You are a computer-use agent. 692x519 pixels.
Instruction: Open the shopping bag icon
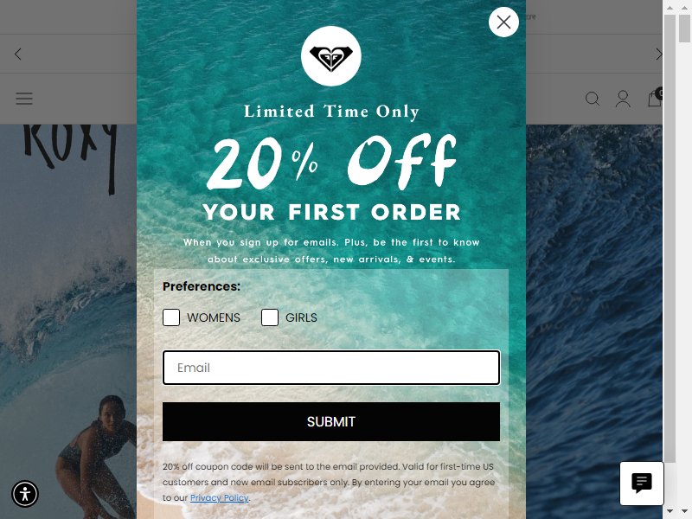click(x=654, y=98)
